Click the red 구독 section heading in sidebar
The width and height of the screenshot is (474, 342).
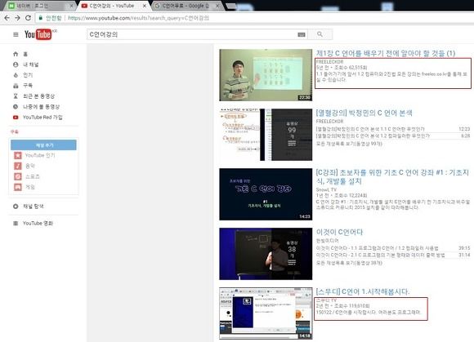click(x=14, y=132)
